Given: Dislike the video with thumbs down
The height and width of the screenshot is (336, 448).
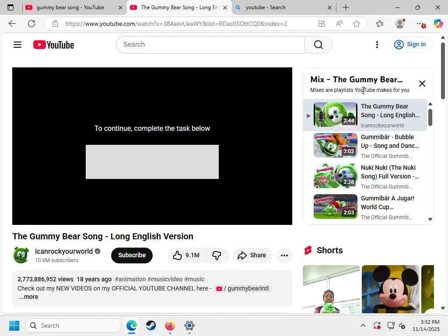Looking at the screenshot, I should click(217, 255).
